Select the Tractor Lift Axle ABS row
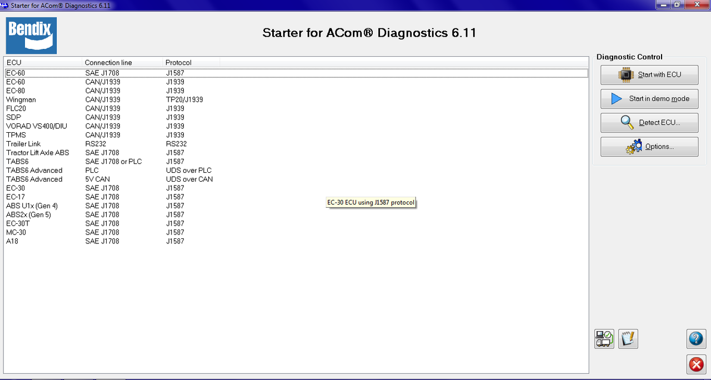Image resolution: width=711 pixels, height=380 pixels. 296,153
